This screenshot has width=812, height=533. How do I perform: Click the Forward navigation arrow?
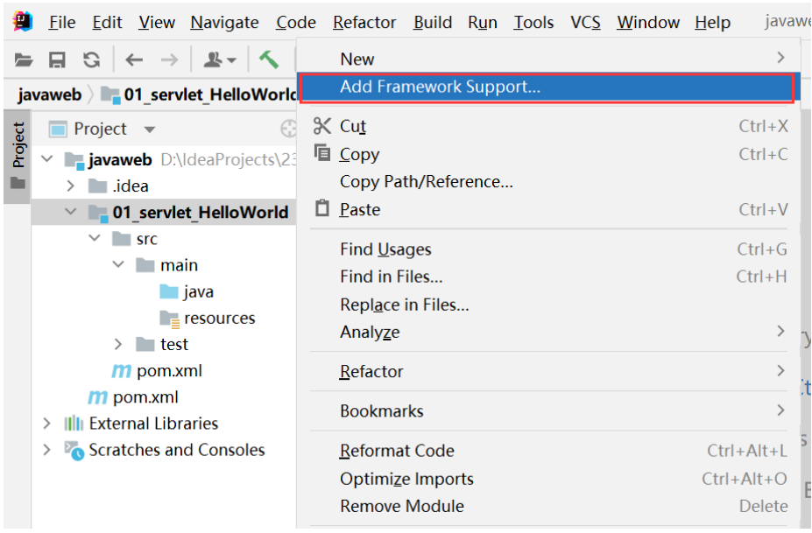coord(169,60)
